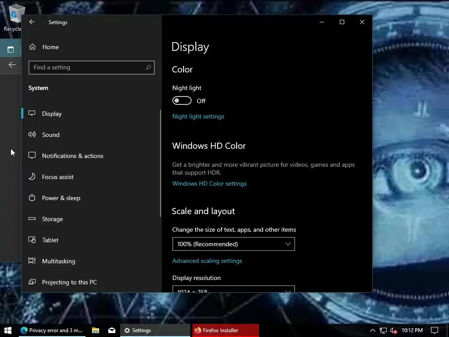This screenshot has width=449, height=337.
Task: Click the muted volume icon in tray
Action: 393,330
